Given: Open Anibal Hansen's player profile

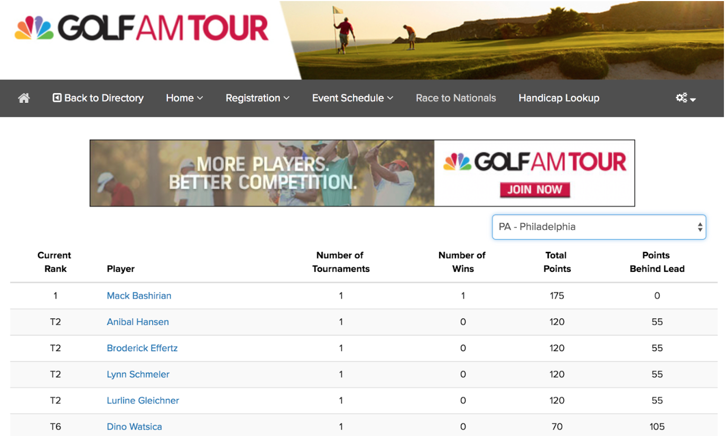Looking at the screenshot, I should 138,322.
